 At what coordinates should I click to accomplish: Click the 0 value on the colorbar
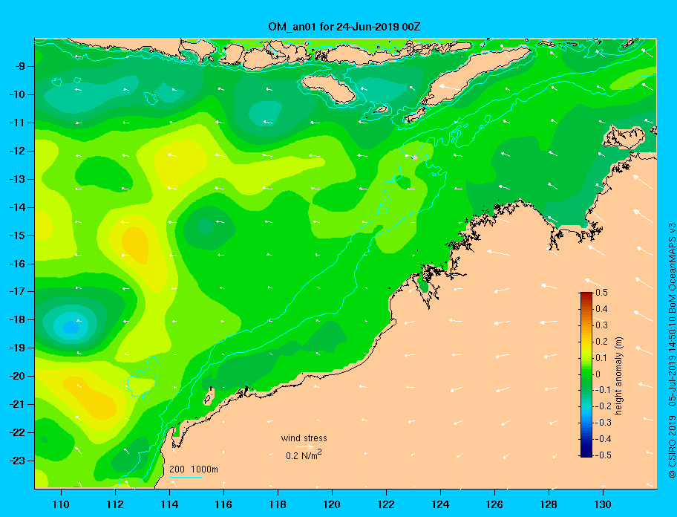point(598,374)
